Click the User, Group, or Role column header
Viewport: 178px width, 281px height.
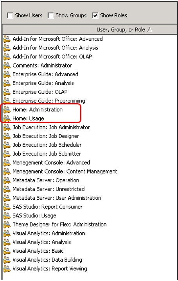tap(90, 29)
